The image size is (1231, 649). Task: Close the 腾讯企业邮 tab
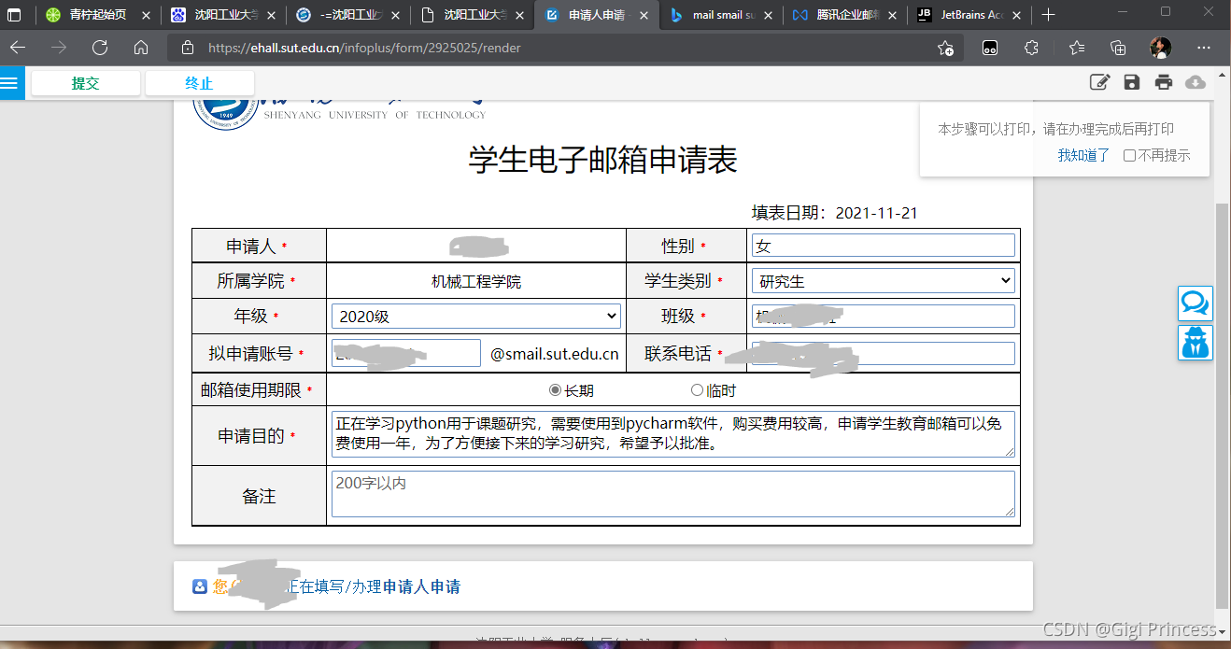coord(893,15)
